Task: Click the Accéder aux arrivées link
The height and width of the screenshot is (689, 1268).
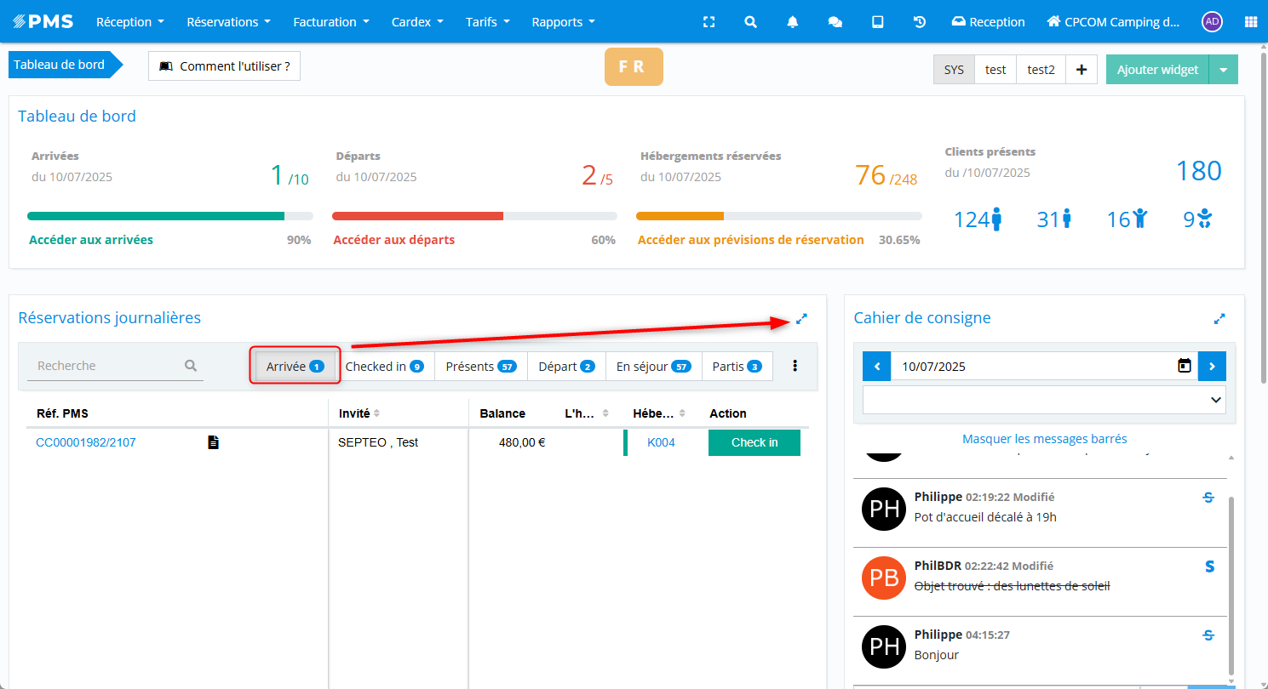Action: pyautogui.click(x=91, y=240)
